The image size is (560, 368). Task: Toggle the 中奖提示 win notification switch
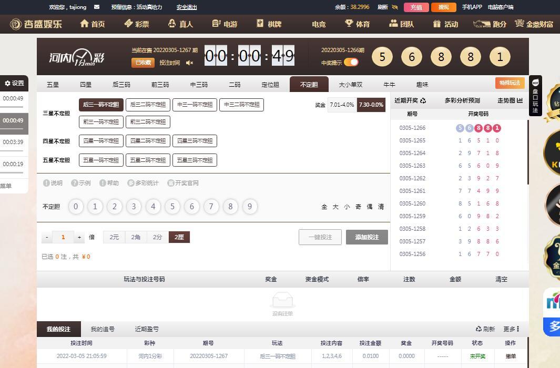pyautogui.click(x=351, y=63)
